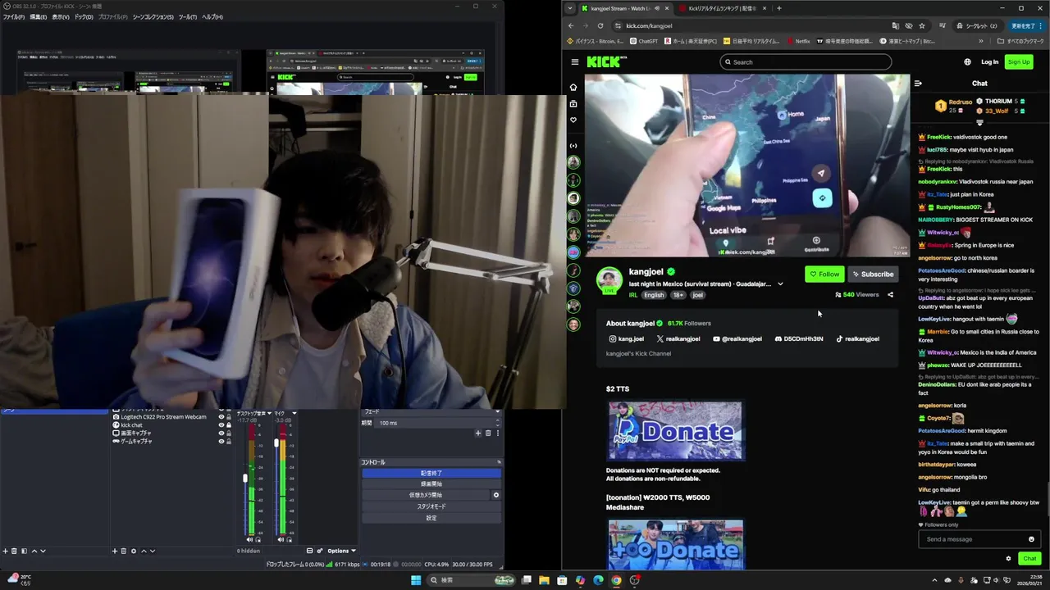
Task: Open Kick chat settings gear
Action: point(1008,559)
